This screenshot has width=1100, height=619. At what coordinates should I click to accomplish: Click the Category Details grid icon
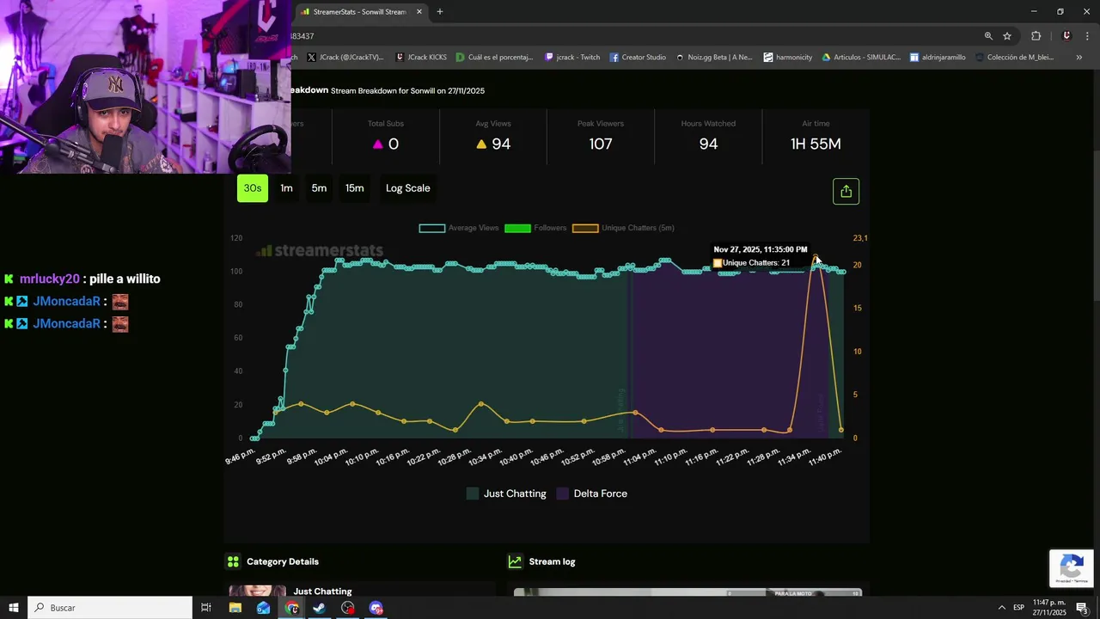click(233, 561)
